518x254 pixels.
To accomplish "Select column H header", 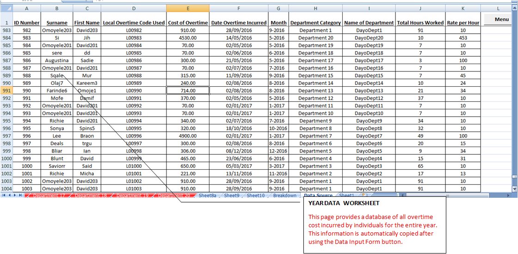I will [x=315, y=8].
